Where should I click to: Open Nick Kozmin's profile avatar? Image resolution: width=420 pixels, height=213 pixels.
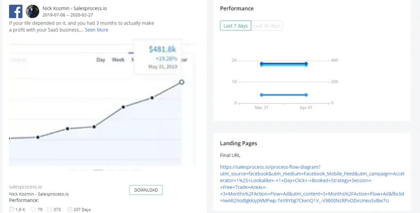[x=32, y=11]
